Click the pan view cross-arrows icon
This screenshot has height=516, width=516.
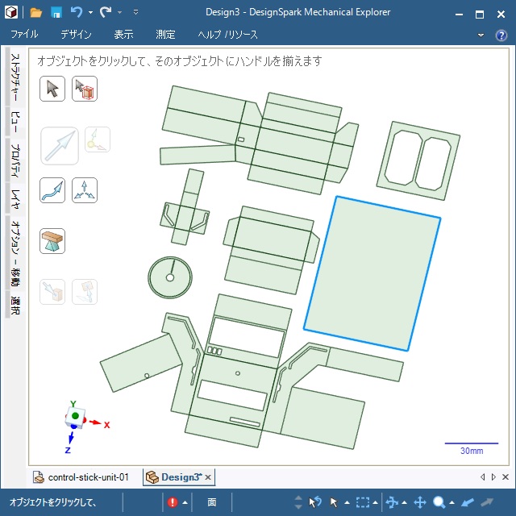tap(420, 502)
